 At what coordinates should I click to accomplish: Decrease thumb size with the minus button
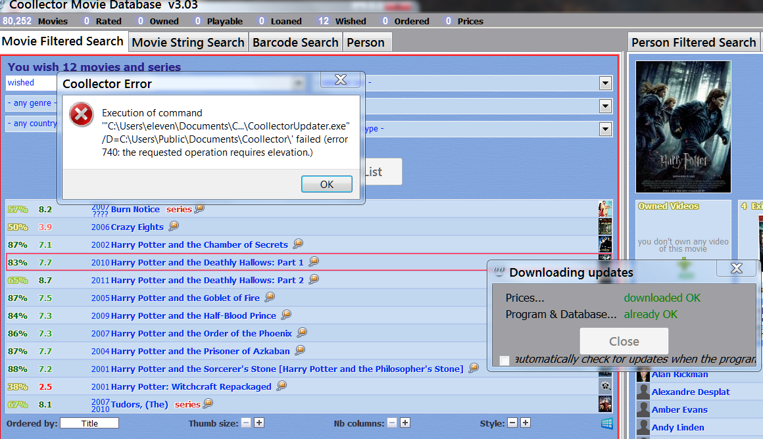point(246,423)
